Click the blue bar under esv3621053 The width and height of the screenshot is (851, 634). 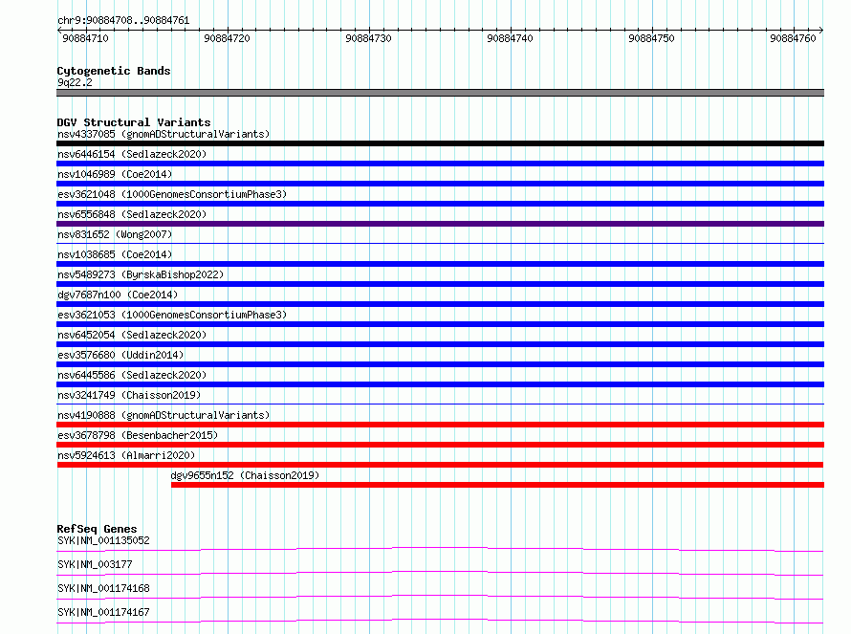tap(440, 324)
